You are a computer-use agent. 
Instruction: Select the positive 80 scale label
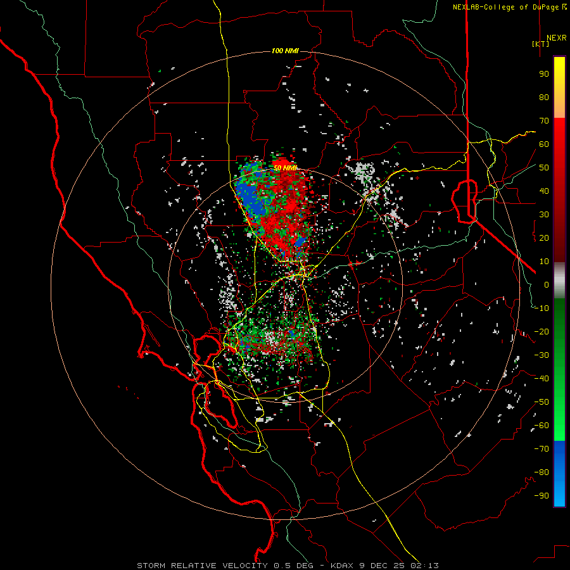tap(544, 98)
